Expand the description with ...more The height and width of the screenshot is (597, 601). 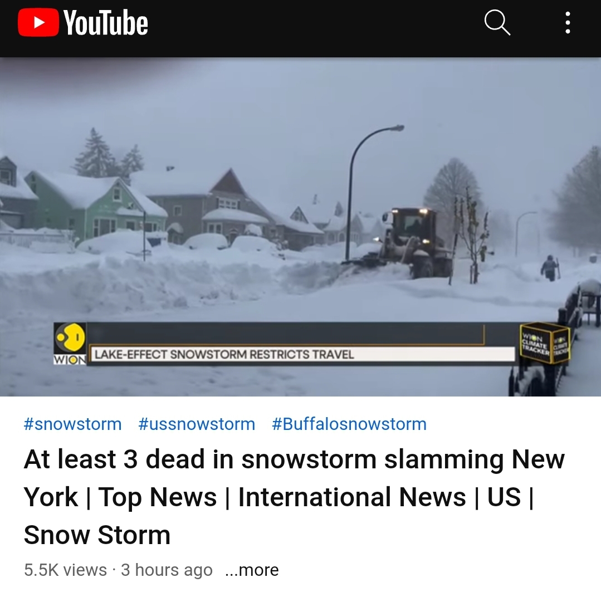tap(252, 570)
